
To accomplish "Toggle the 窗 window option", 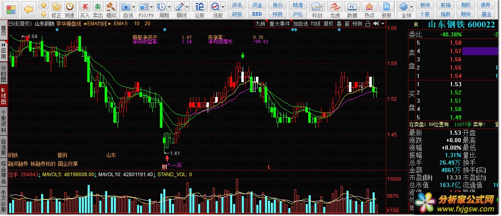I will click(x=347, y=24).
